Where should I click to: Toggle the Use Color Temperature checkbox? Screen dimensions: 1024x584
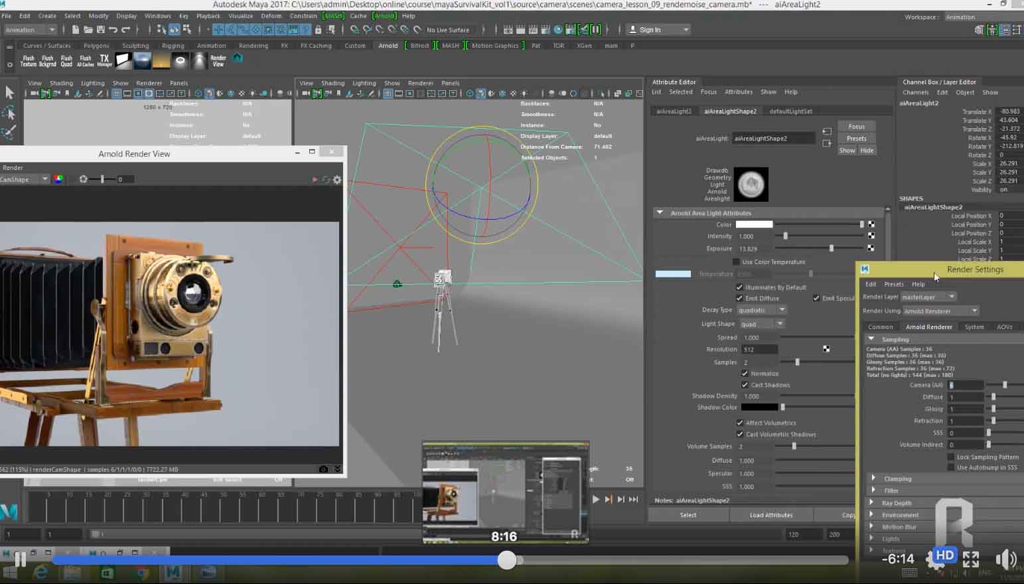(736, 262)
